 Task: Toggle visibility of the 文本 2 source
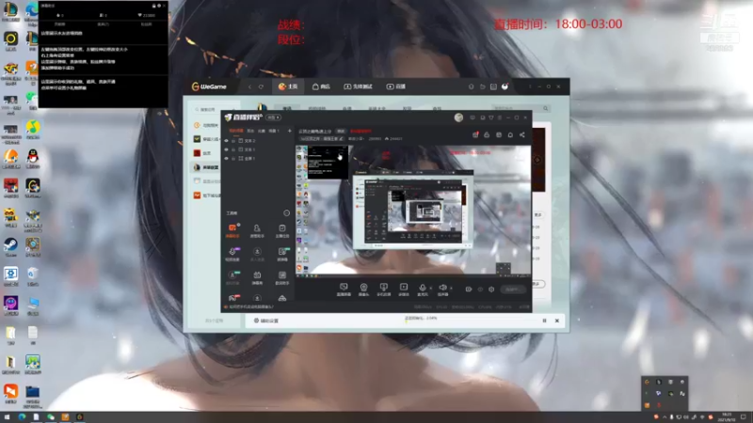click(x=227, y=141)
